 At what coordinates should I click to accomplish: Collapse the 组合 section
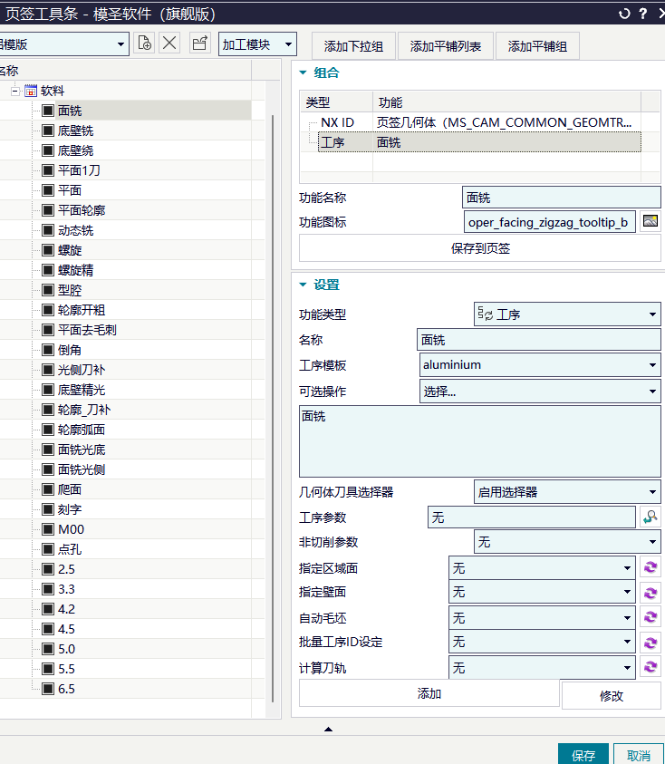303,73
